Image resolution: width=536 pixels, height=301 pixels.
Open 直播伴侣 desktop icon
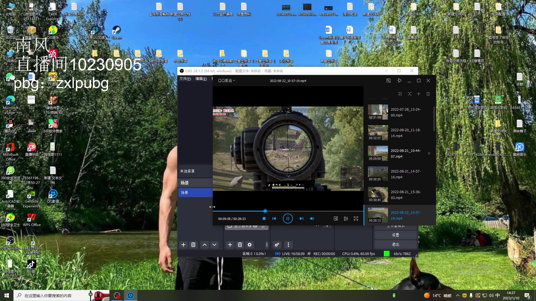tap(32, 149)
